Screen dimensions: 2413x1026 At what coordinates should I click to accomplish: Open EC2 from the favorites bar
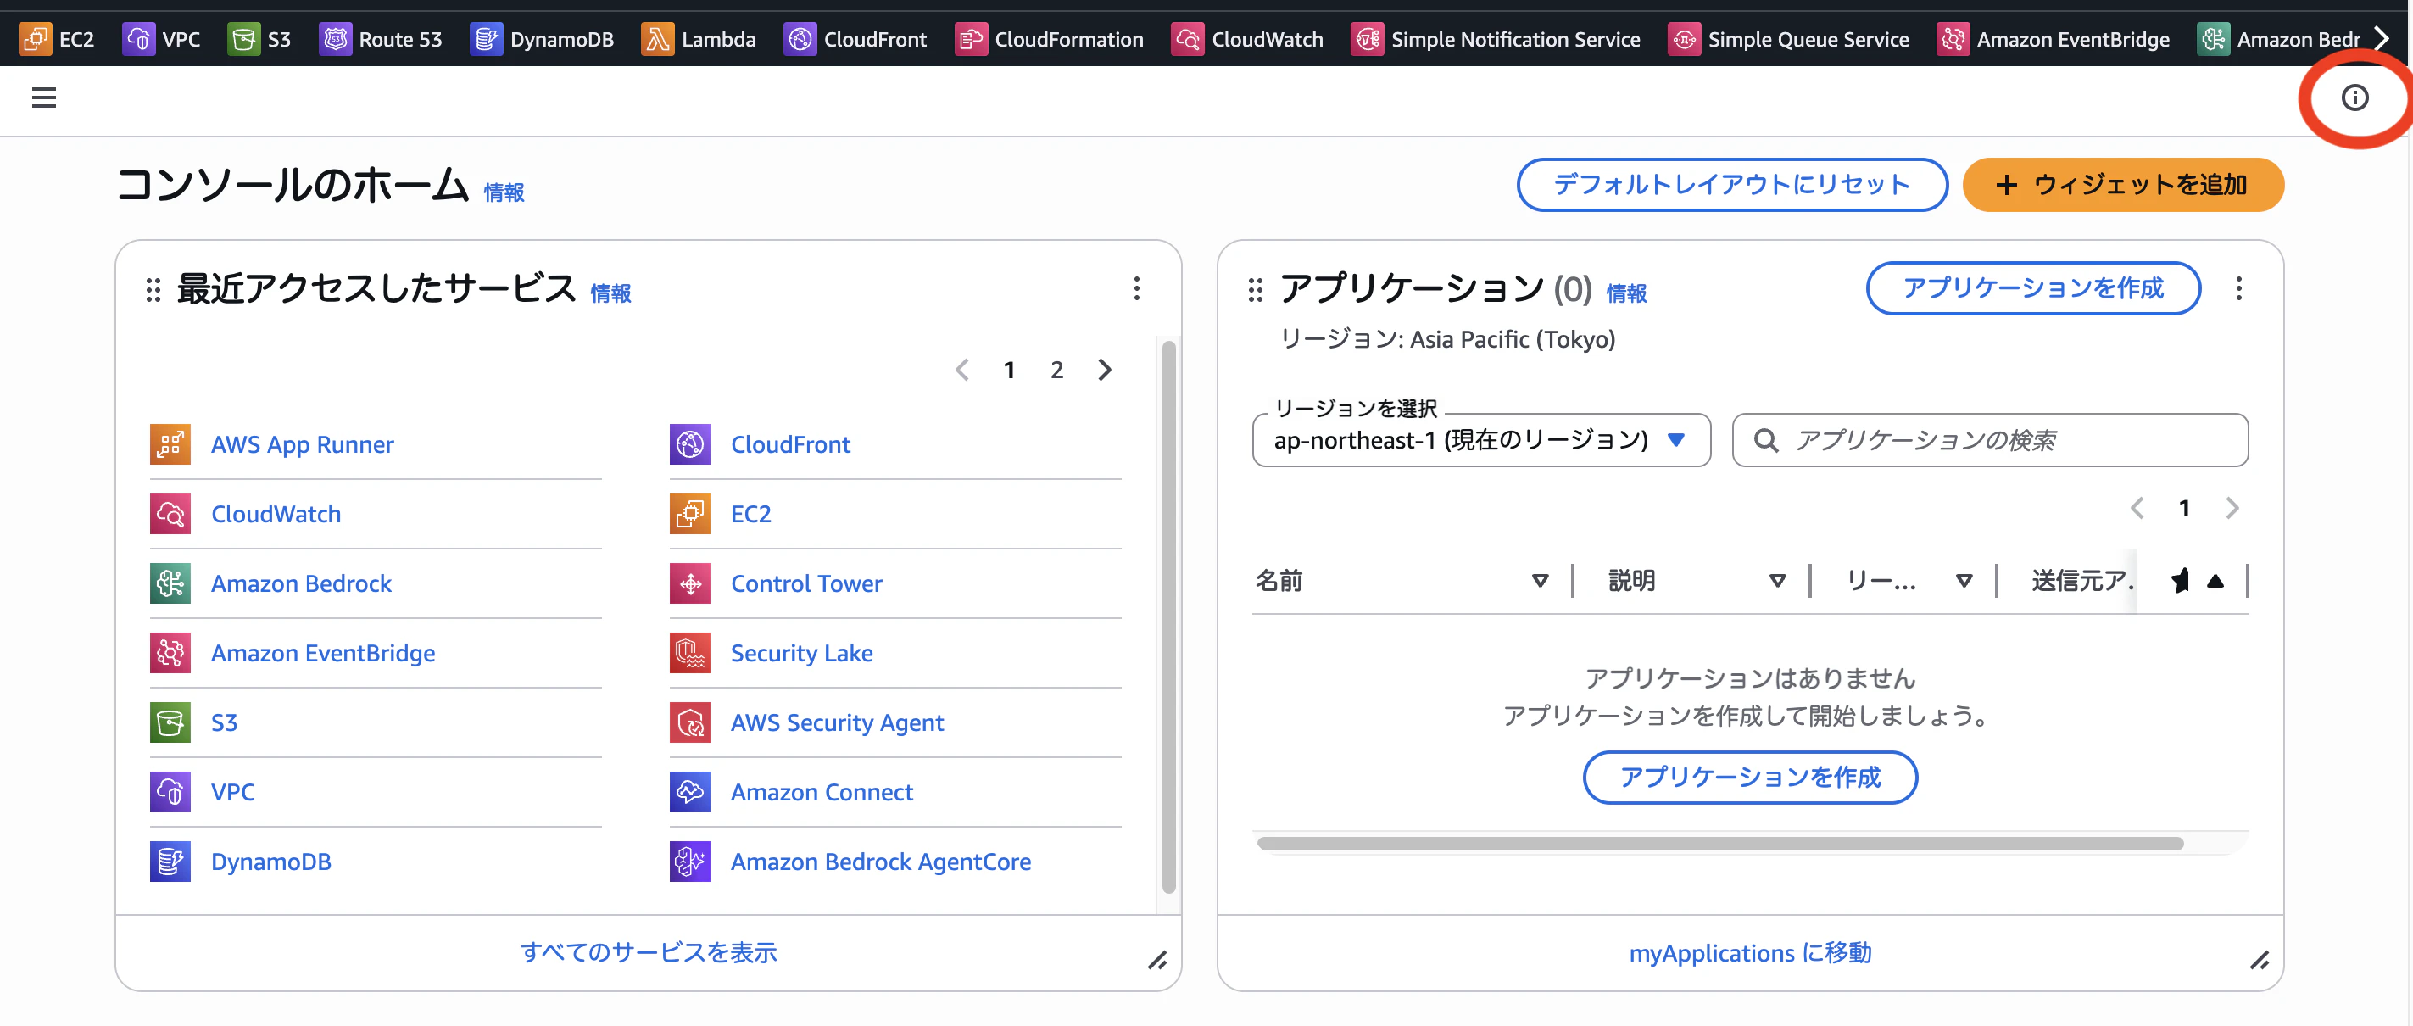click(57, 39)
